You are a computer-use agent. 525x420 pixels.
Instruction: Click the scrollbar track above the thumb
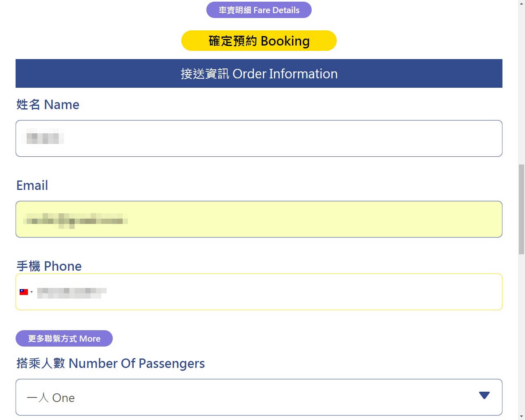[x=521, y=82]
